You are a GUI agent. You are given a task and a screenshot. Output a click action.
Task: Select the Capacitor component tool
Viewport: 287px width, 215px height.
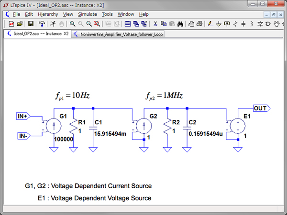pyautogui.click(x=243, y=23)
